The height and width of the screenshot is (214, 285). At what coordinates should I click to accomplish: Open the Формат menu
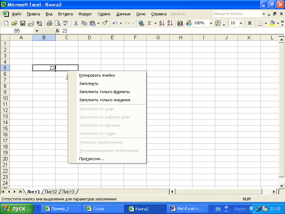85,14
